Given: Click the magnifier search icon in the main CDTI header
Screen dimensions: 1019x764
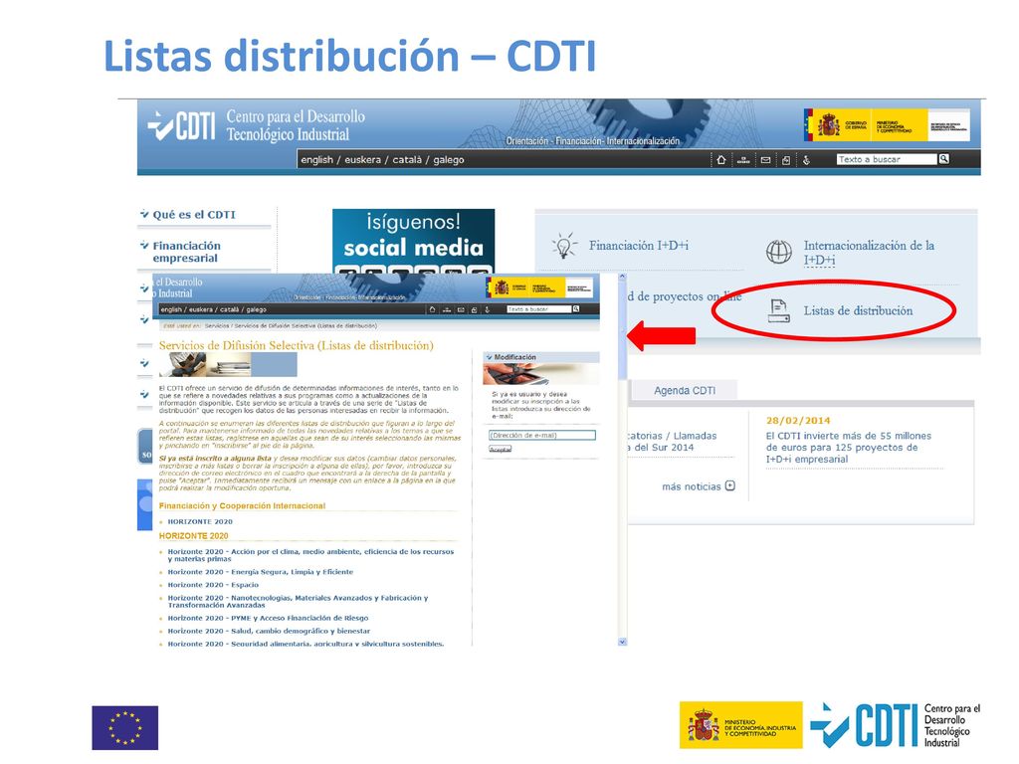Looking at the screenshot, I should (944, 158).
